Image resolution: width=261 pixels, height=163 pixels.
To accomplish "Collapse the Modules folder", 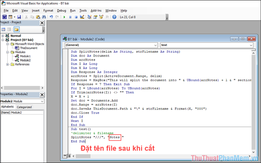I will [x=7, y=52].
